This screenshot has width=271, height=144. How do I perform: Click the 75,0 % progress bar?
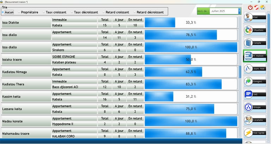pyautogui.click(x=191, y=109)
